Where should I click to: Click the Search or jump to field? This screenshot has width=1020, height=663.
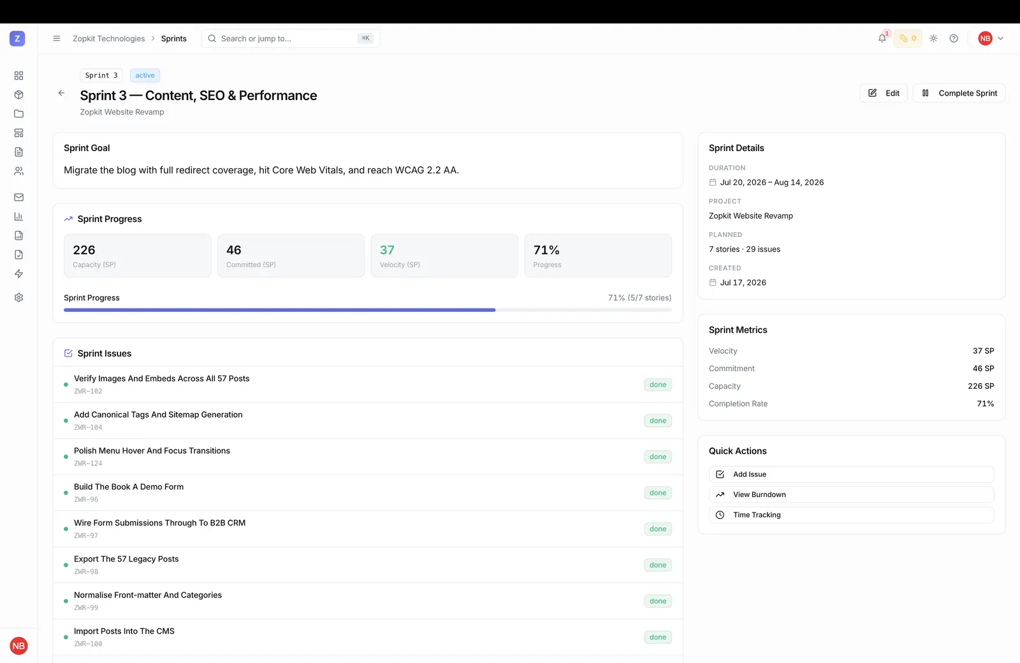291,39
